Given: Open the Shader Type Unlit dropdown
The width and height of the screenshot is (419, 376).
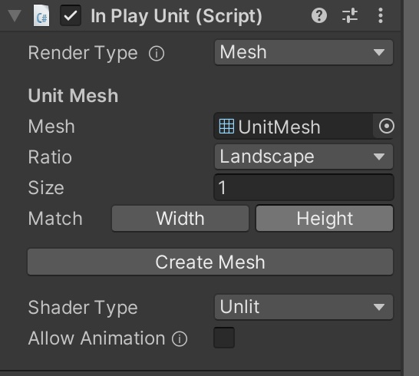Looking at the screenshot, I should 304,307.
